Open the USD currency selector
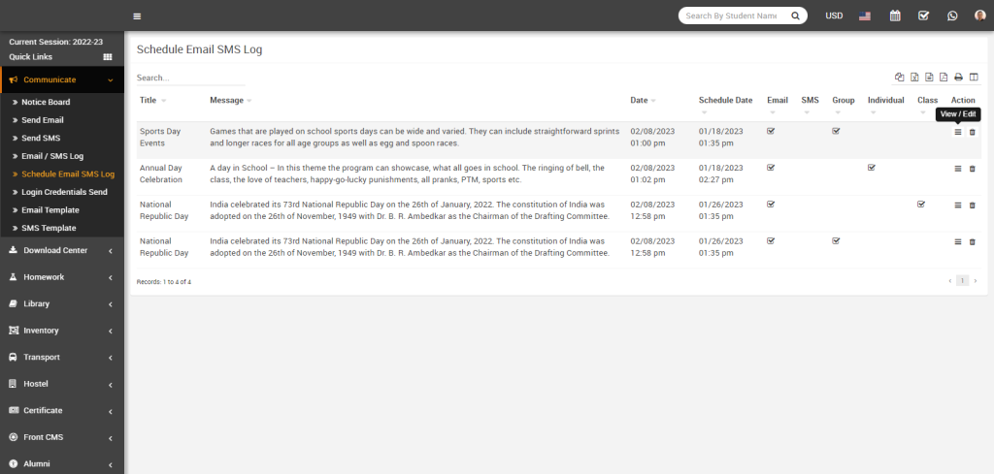Viewport: 994px width, 474px height. [x=834, y=16]
